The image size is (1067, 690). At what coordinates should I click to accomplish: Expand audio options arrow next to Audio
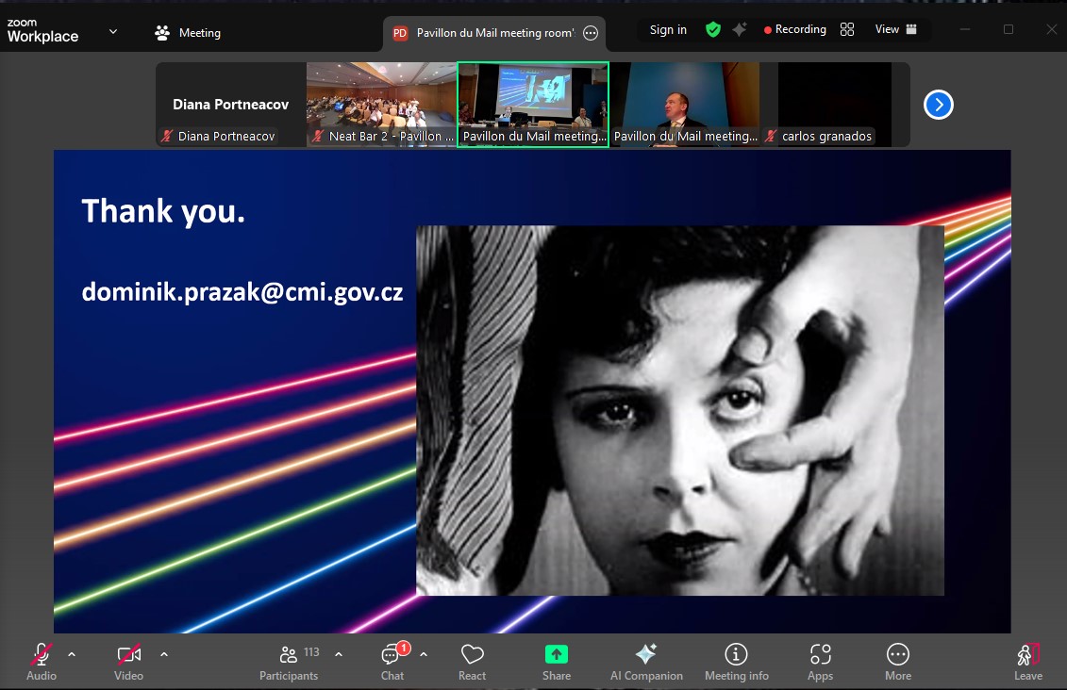[72, 654]
